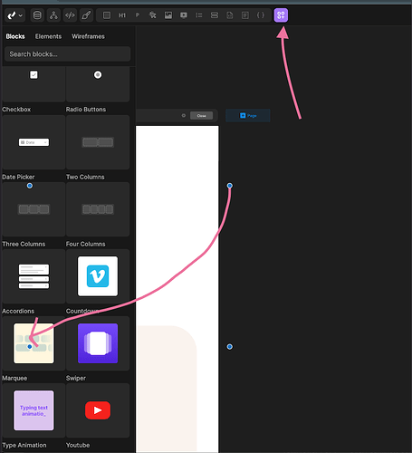Image resolution: width=412 pixels, height=453 pixels.
Task: Select the Checkbox block
Action: click(34, 84)
